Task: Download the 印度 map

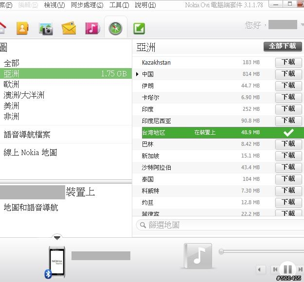Action: [288, 109]
